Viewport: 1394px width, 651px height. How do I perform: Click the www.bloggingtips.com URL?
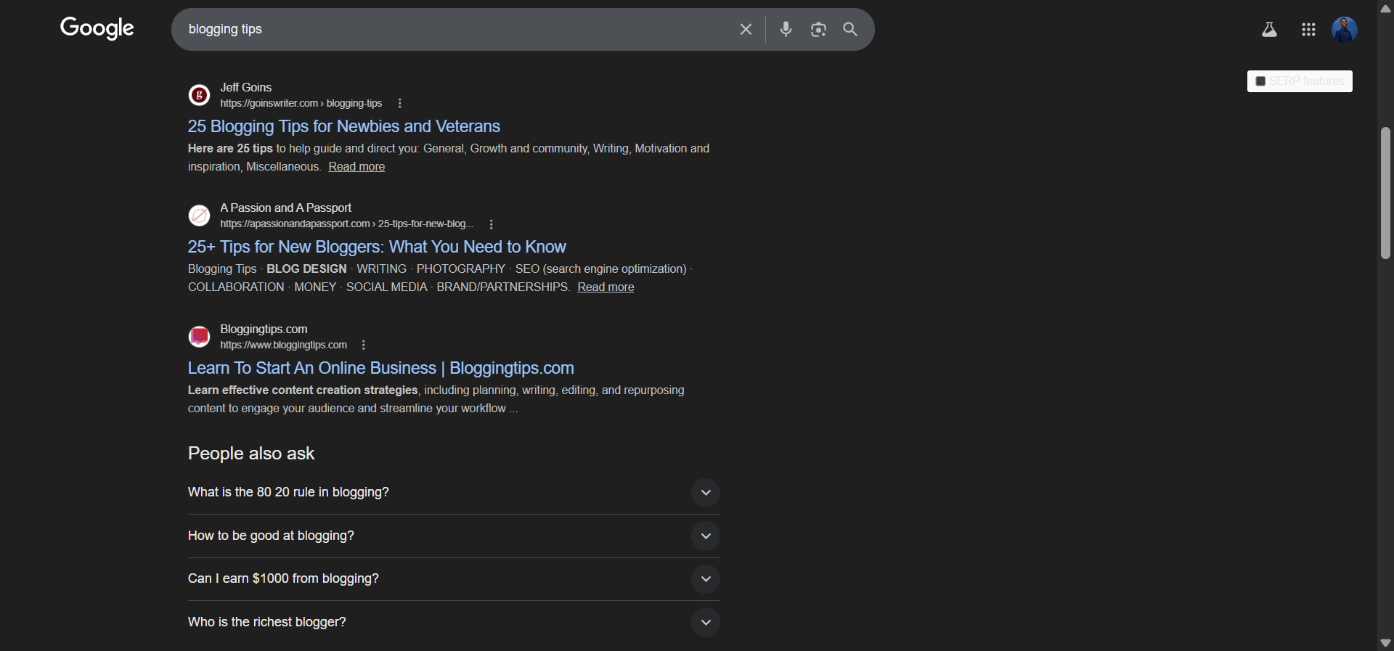click(x=284, y=345)
